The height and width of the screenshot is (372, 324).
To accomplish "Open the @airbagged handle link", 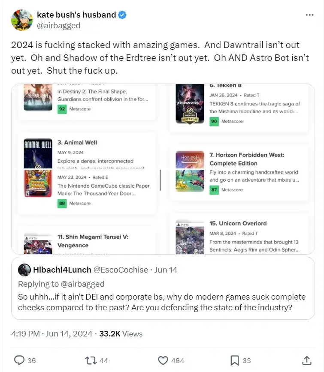I will (x=58, y=25).
